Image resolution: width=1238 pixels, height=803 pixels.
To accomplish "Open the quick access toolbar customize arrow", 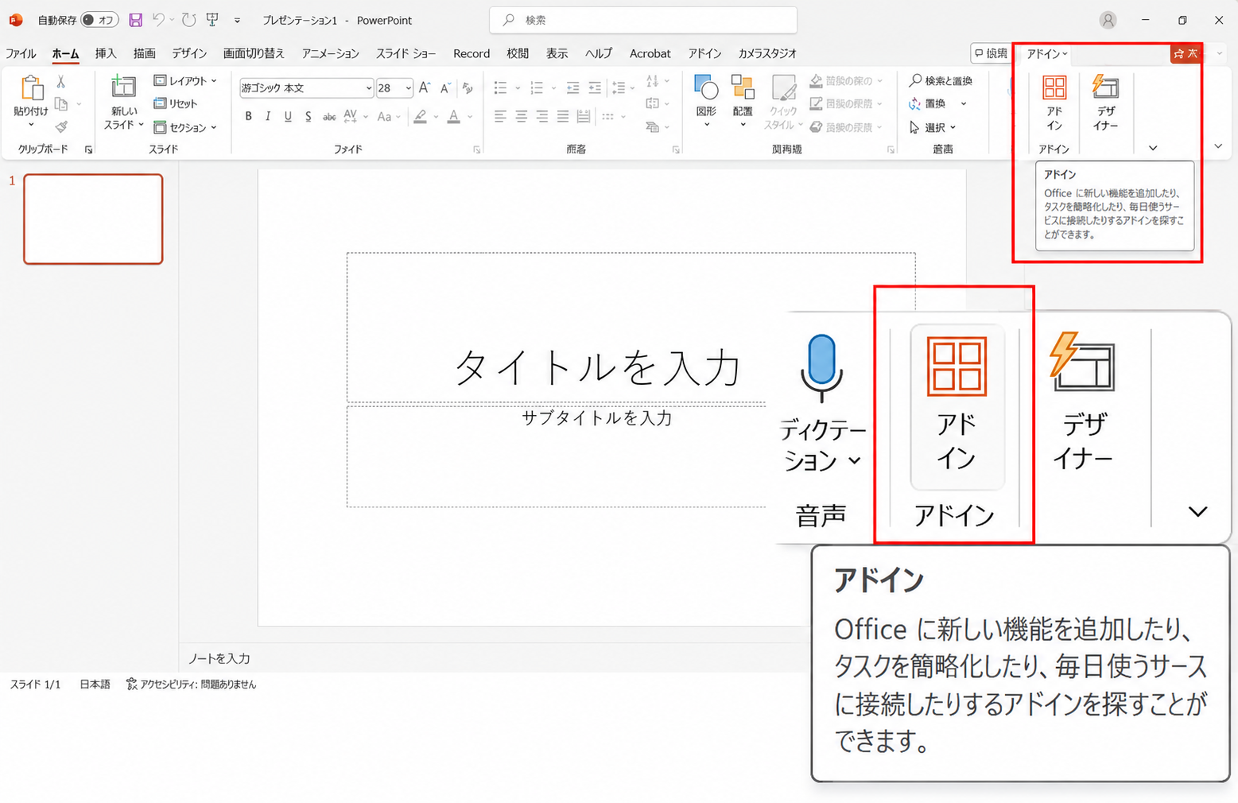I will pos(237,20).
